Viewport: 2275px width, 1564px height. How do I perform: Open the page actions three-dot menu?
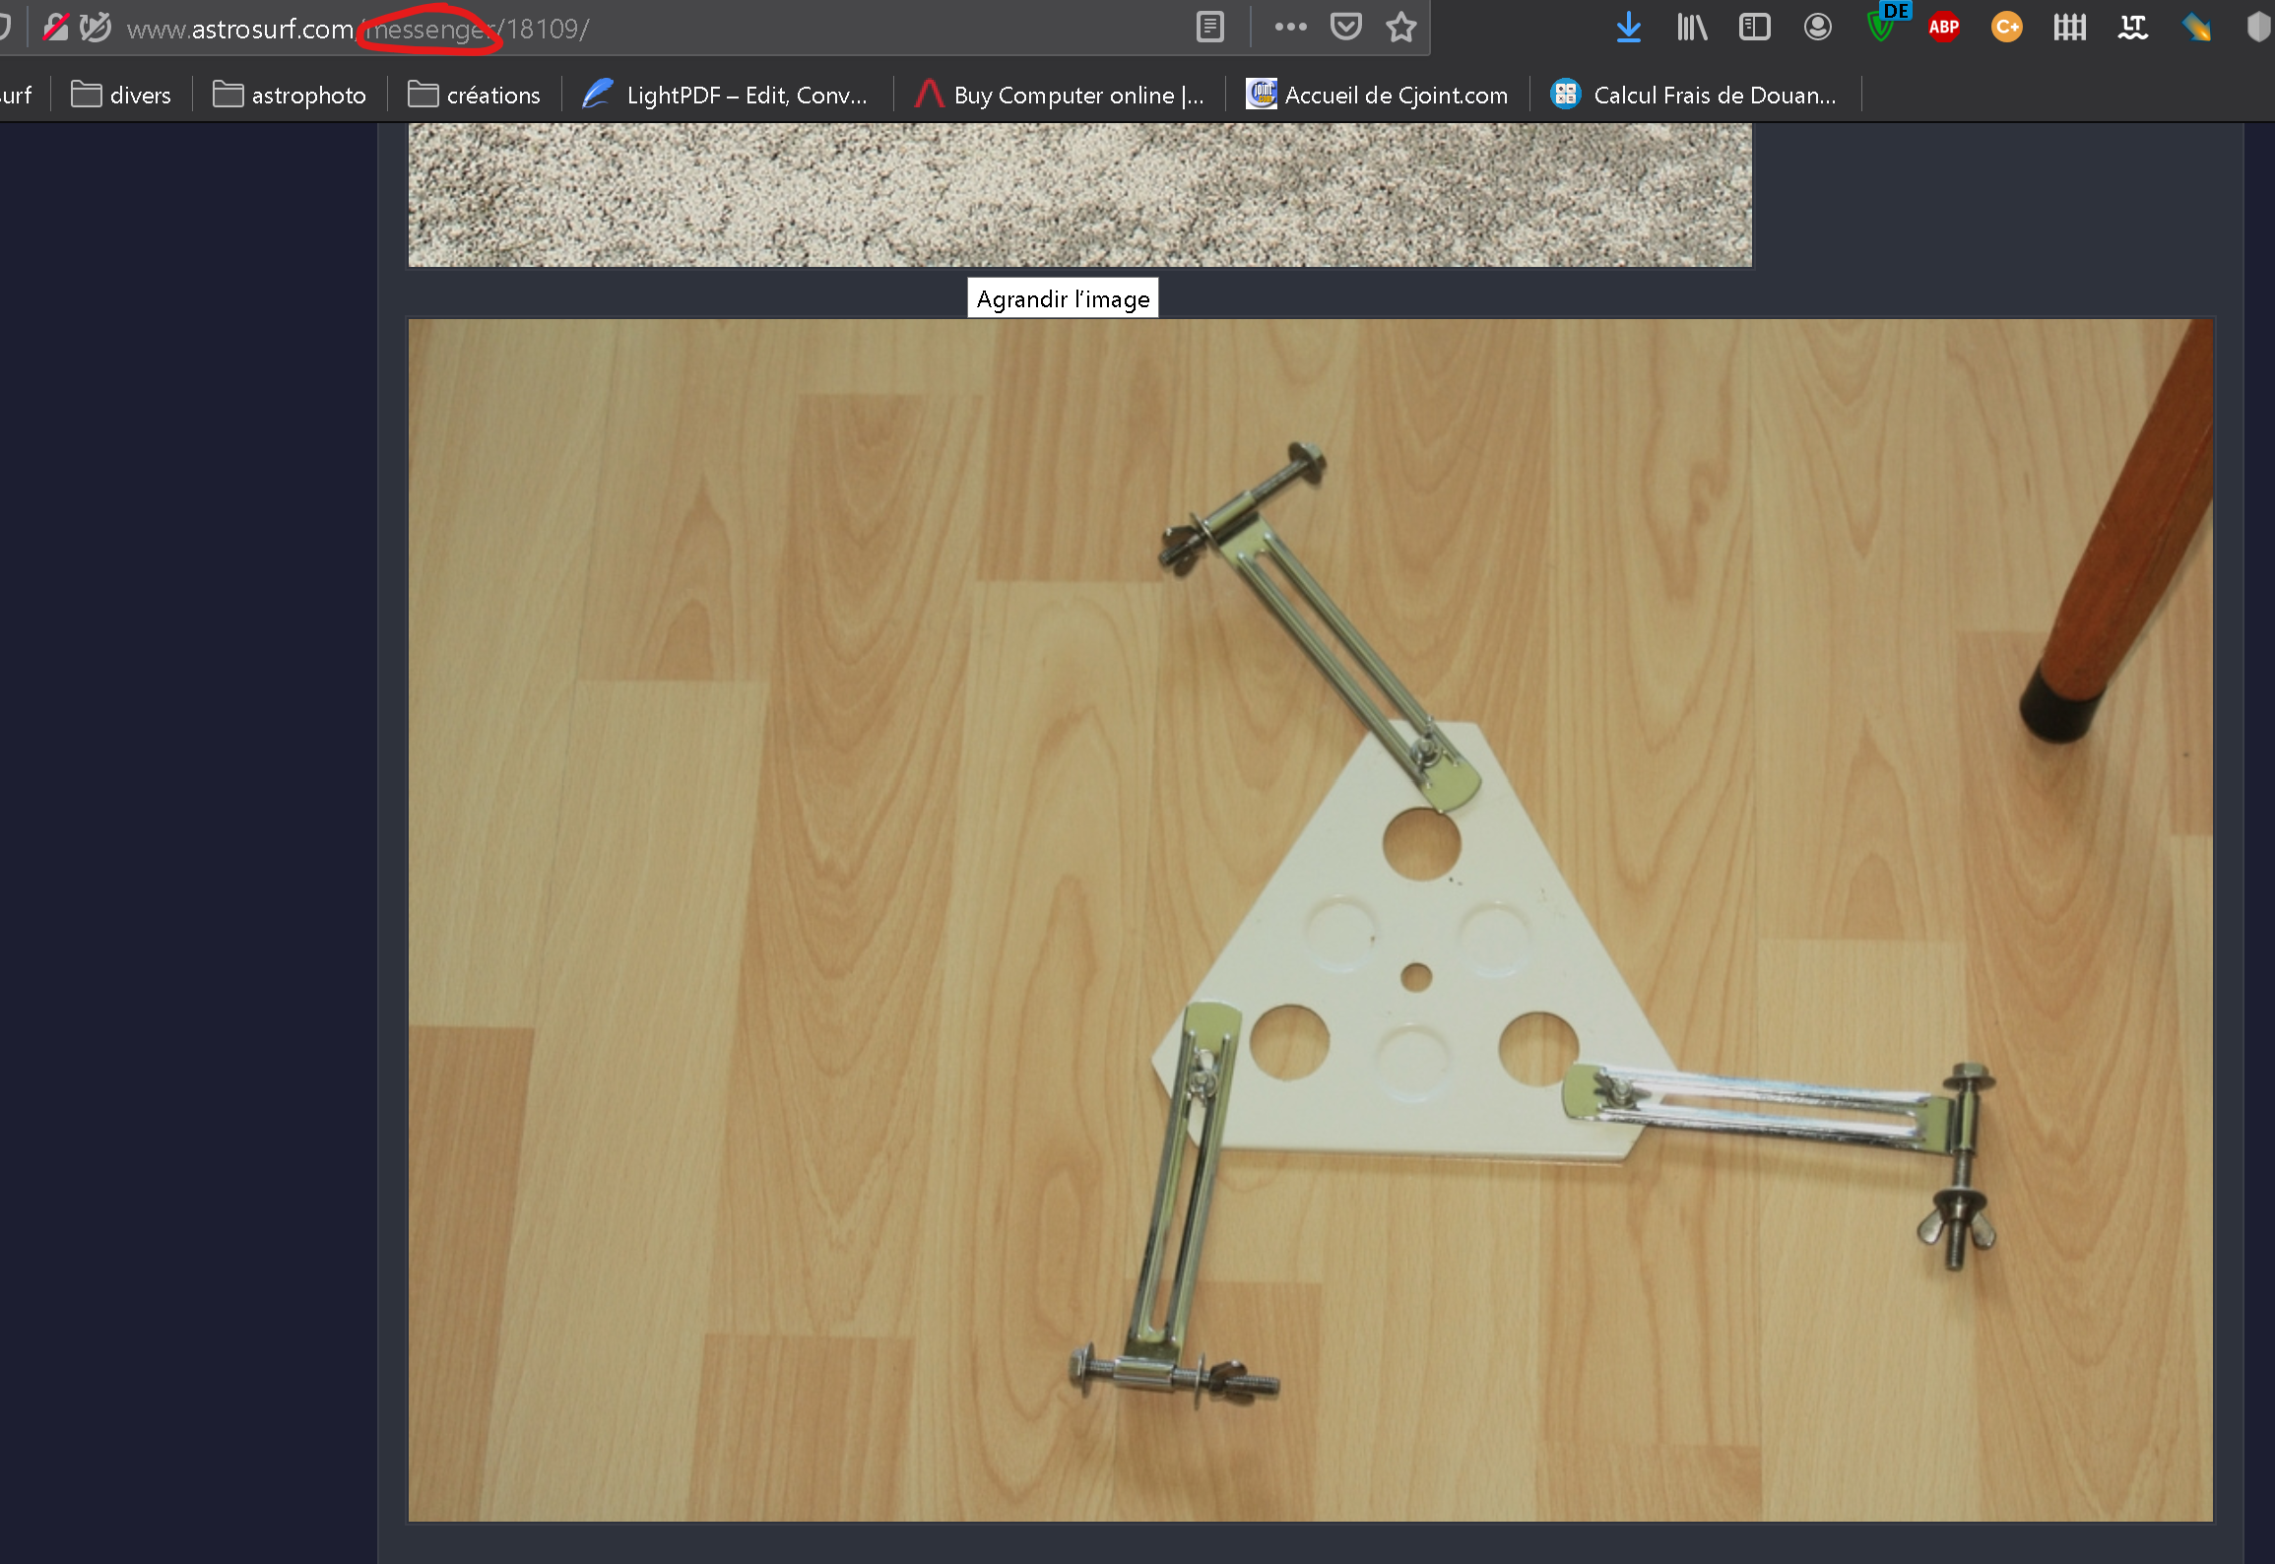pos(1290,28)
